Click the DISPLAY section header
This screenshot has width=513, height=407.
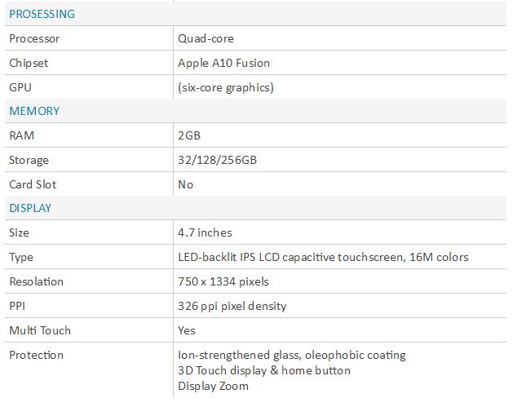point(30,208)
